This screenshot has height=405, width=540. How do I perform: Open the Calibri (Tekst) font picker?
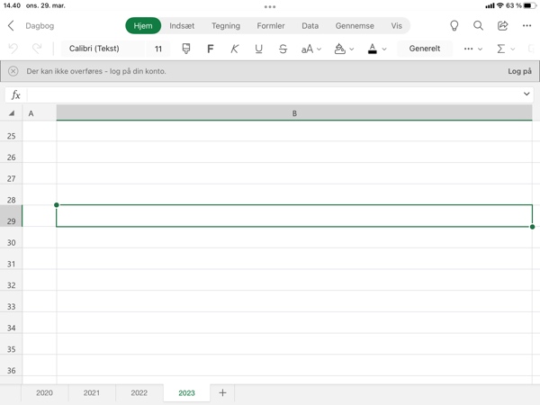(x=103, y=49)
